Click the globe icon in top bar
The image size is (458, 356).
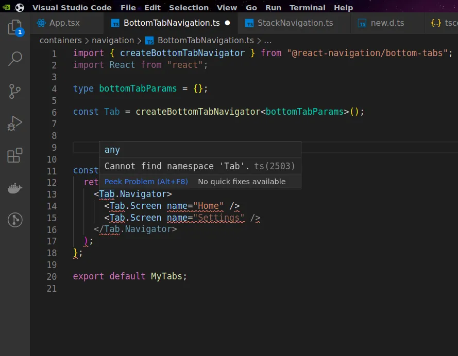click(x=20, y=8)
